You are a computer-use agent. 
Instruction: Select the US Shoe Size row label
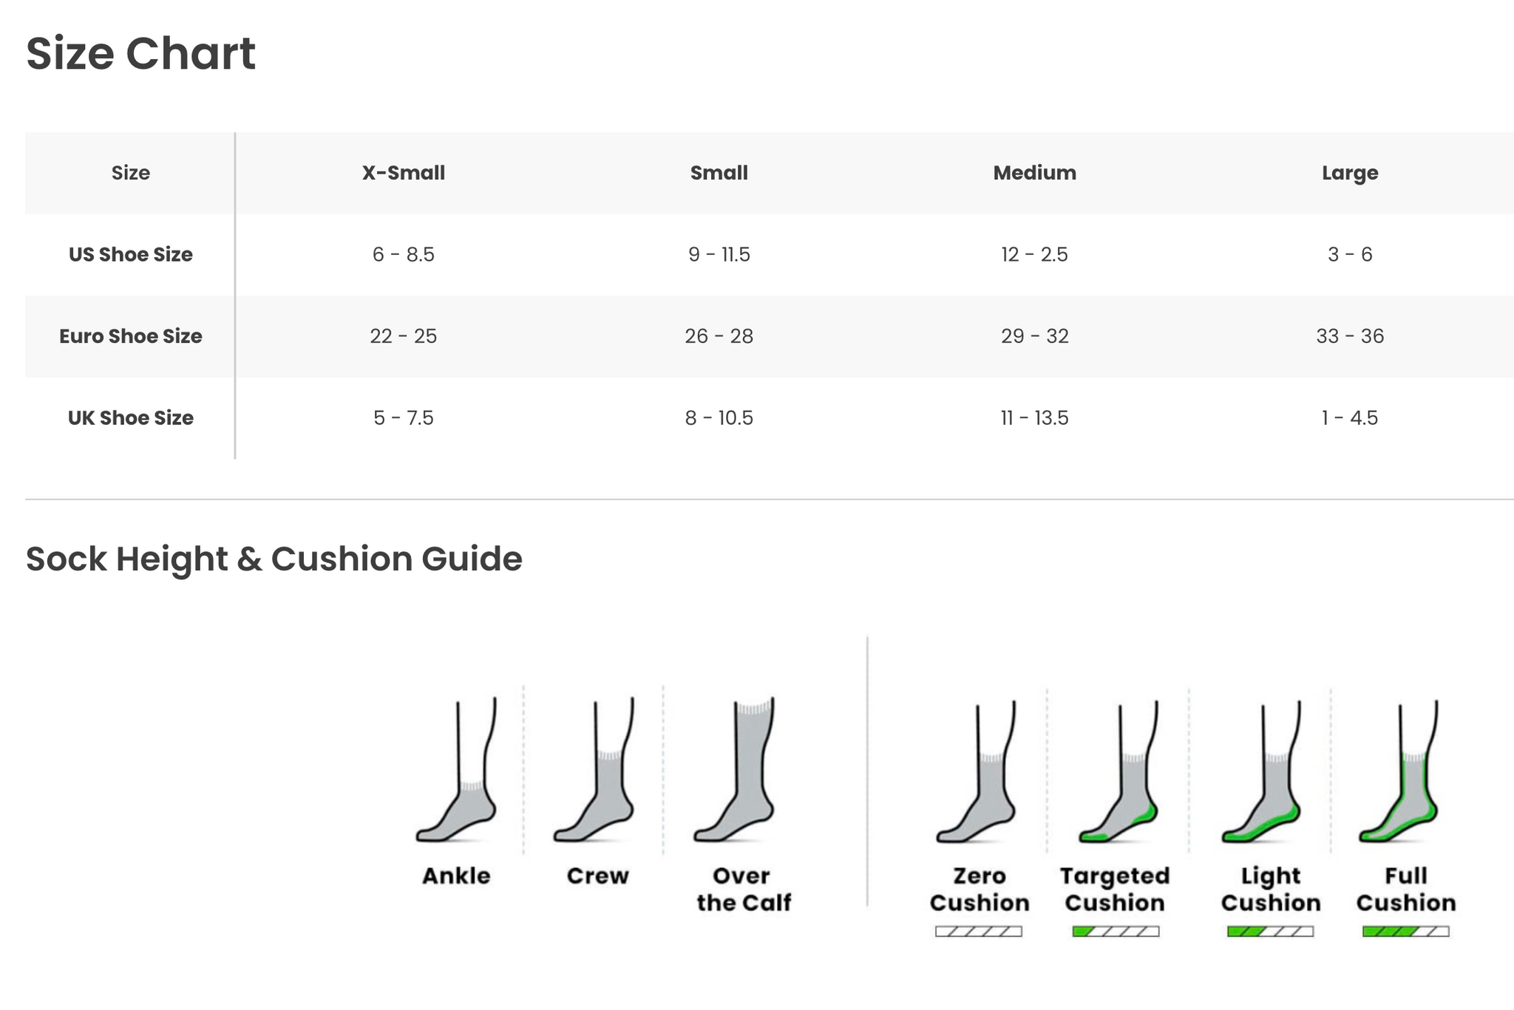click(131, 255)
